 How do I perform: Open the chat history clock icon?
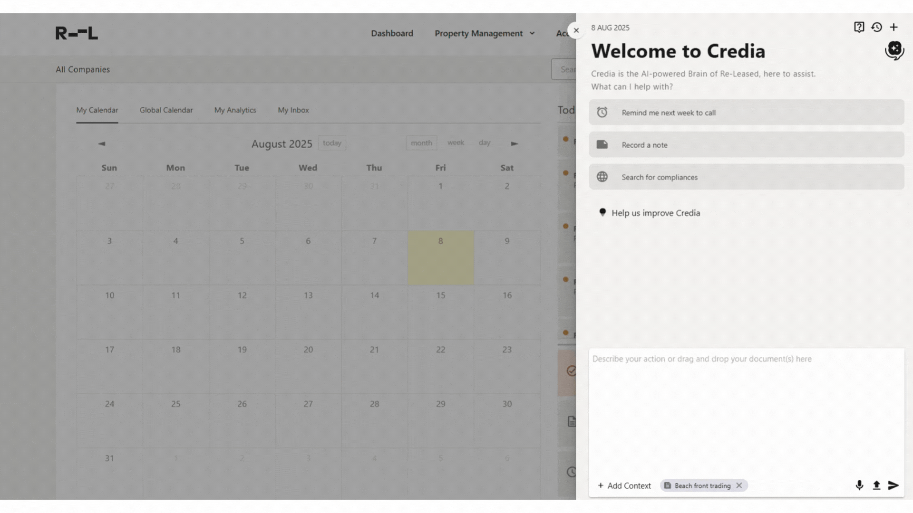876,27
